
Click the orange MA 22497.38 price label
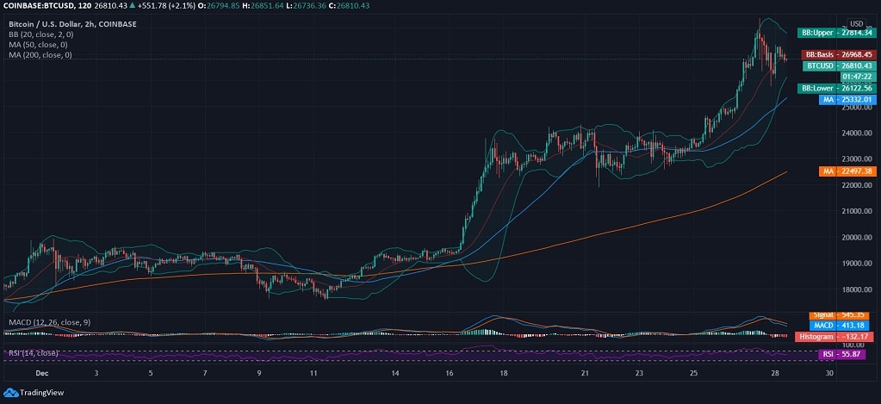(847, 171)
